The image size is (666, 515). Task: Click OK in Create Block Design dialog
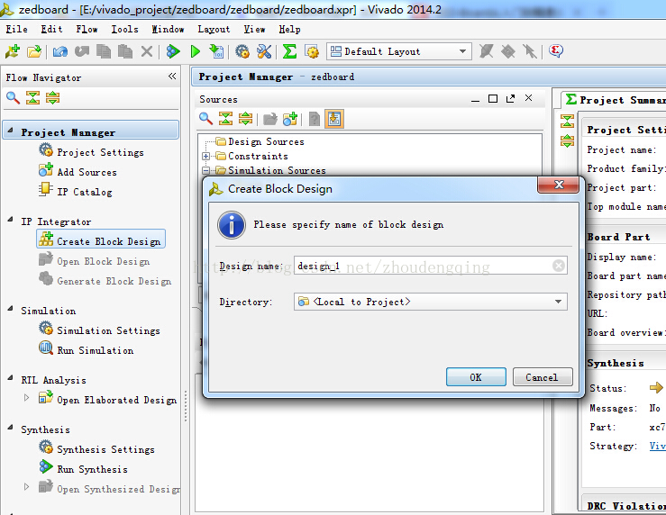(476, 377)
